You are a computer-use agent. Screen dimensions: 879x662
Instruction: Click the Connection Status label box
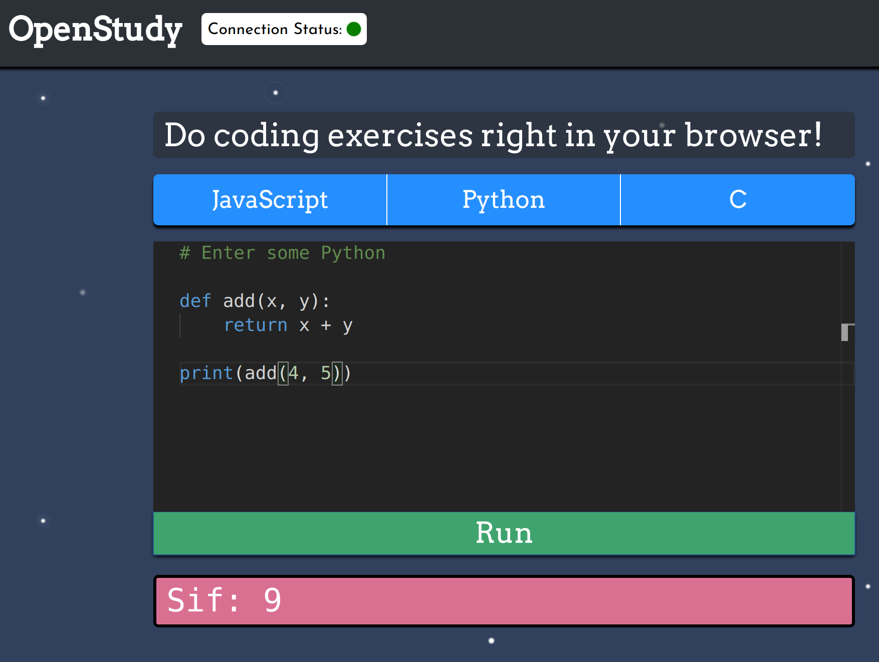tap(284, 29)
